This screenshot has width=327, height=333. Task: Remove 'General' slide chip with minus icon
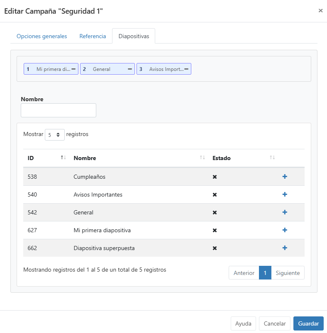[130, 69]
